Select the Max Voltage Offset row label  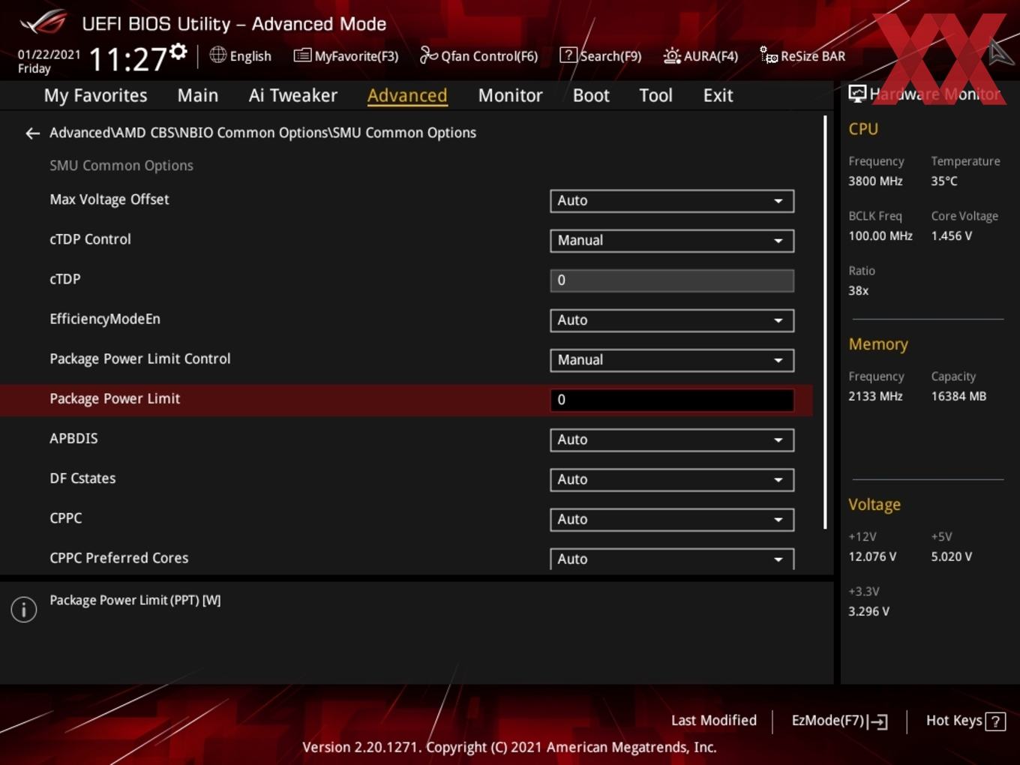[x=109, y=199]
